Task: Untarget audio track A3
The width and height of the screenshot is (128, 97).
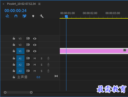Action: point(20,71)
